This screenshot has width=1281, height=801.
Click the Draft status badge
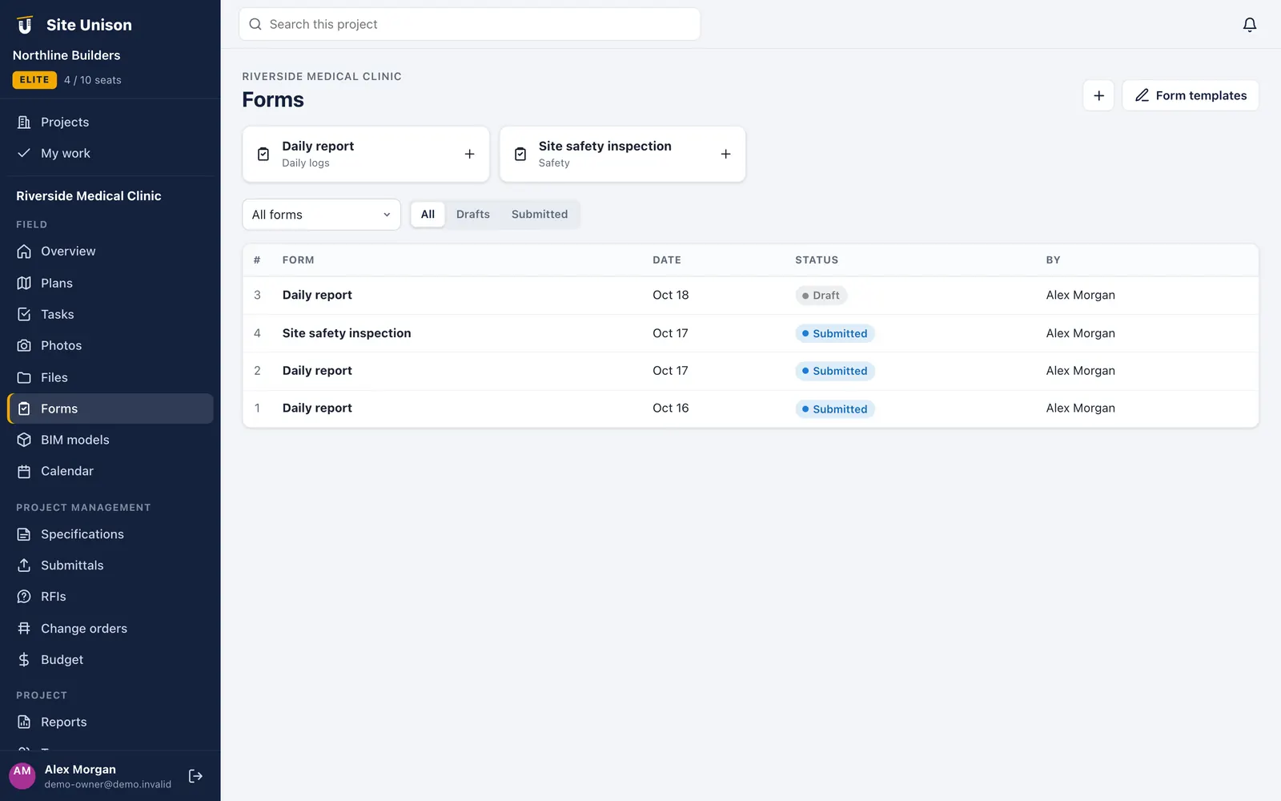click(821, 296)
